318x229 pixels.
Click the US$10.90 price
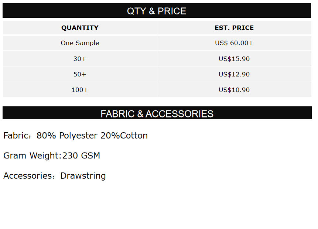tap(234, 90)
